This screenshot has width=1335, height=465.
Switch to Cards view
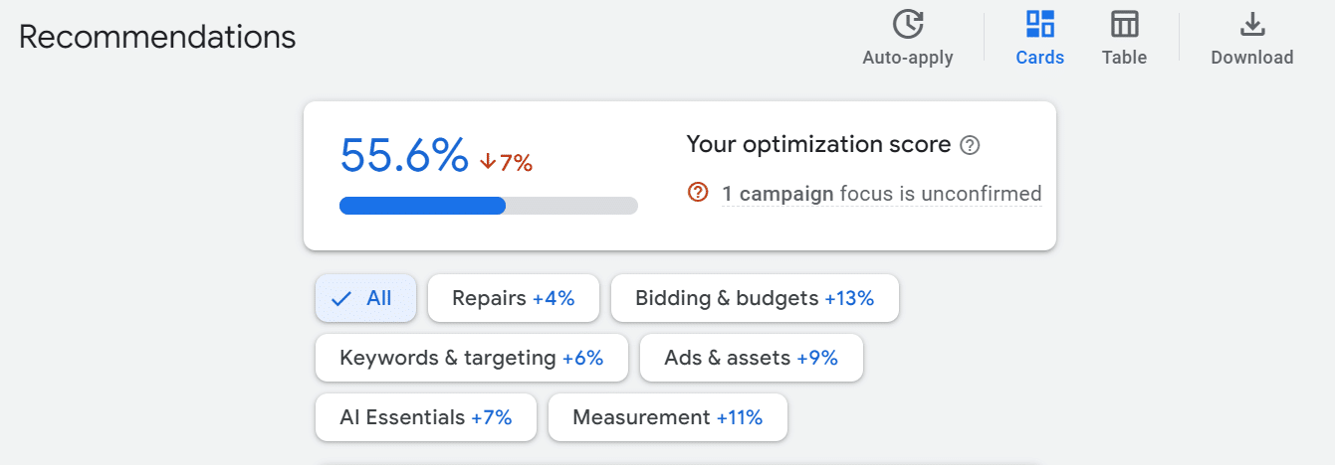pos(1039,39)
